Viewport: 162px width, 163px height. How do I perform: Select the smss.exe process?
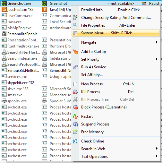pos(15,95)
